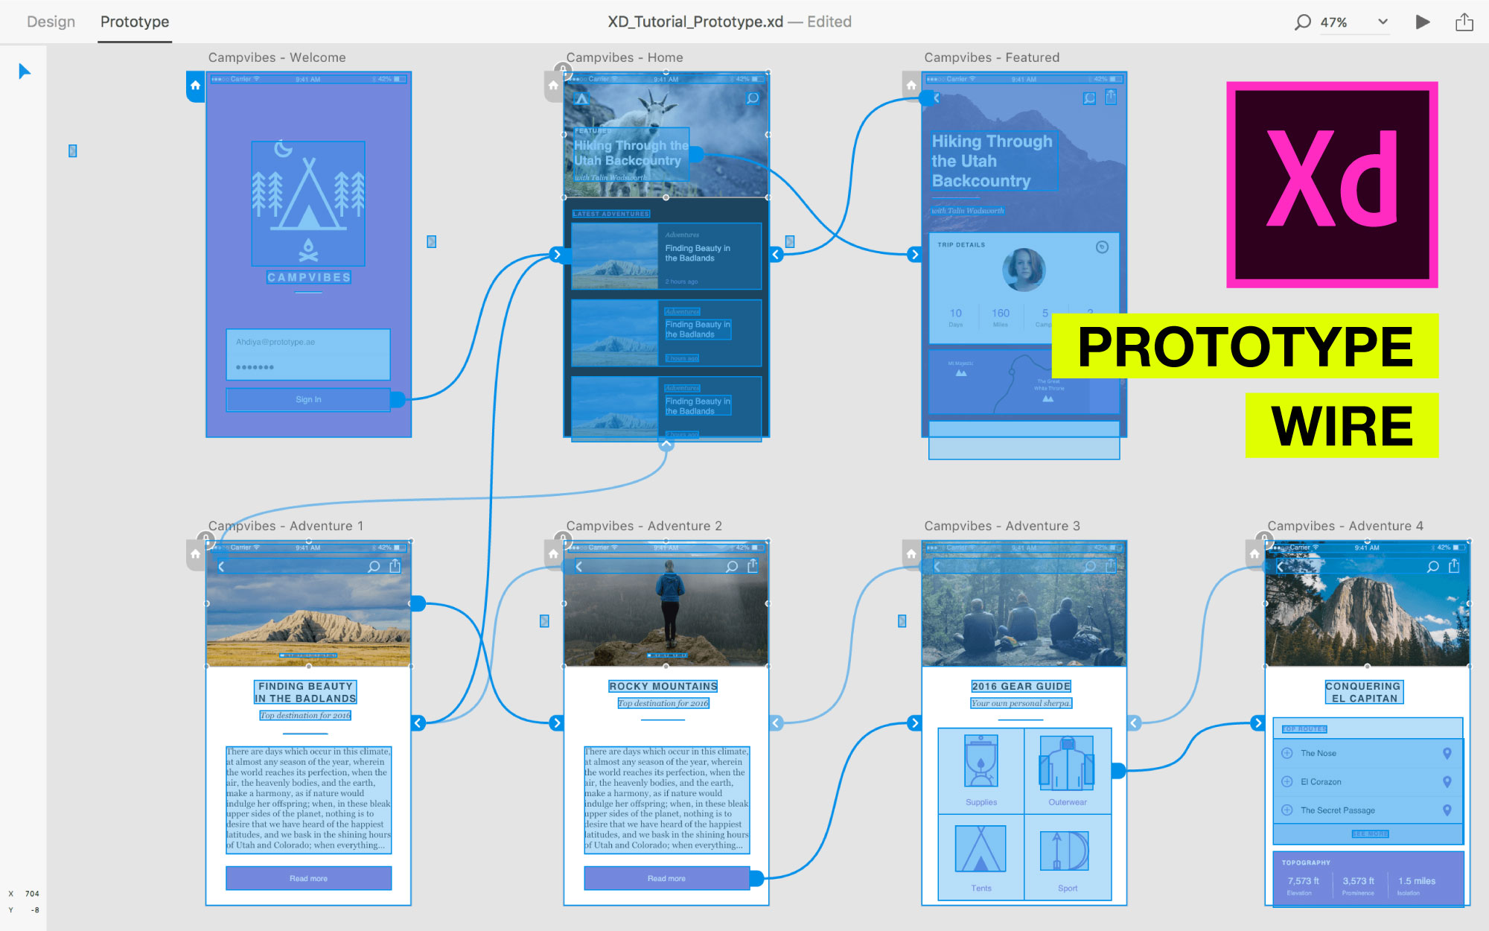This screenshot has width=1489, height=931.
Task: Click the share icon on Adventure 1
Action: tap(395, 566)
